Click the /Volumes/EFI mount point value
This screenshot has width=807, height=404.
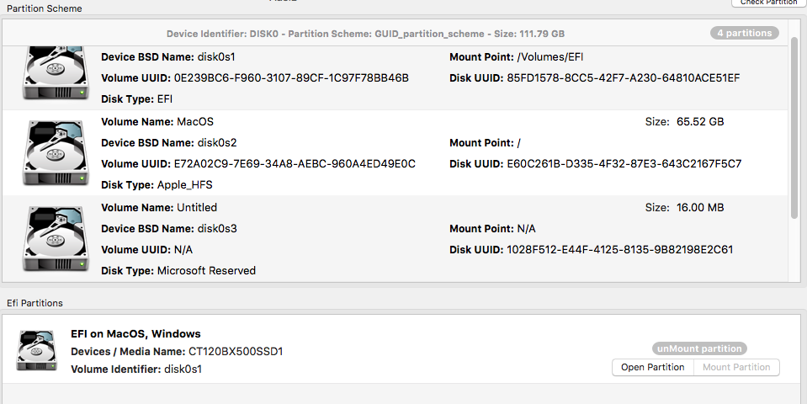pyautogui.click(x=551, y=57)
